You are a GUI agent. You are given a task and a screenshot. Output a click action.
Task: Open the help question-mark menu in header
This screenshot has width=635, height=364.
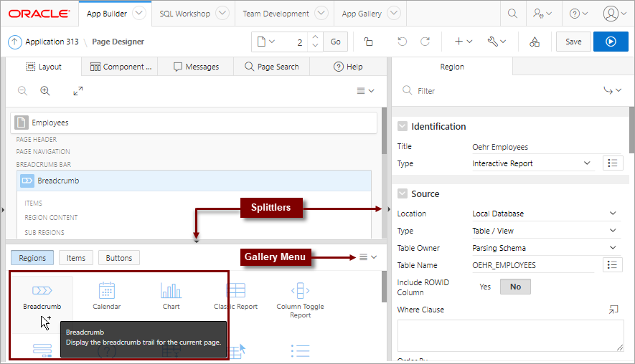[x=578, y=14]
